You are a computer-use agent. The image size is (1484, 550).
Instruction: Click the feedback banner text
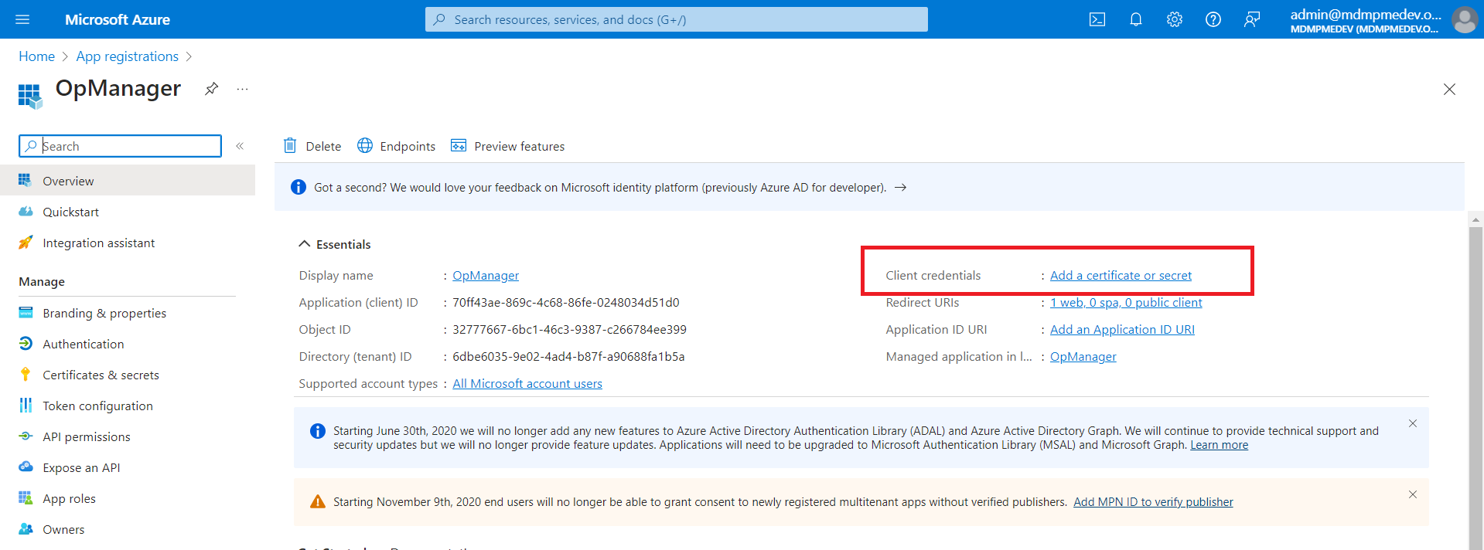[x=600, y=188]
